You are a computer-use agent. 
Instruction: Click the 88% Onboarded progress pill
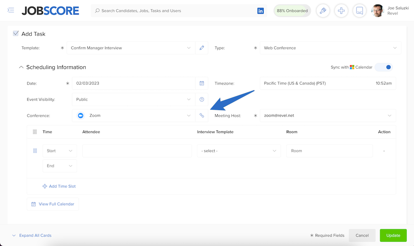click(x=292, y=11)
